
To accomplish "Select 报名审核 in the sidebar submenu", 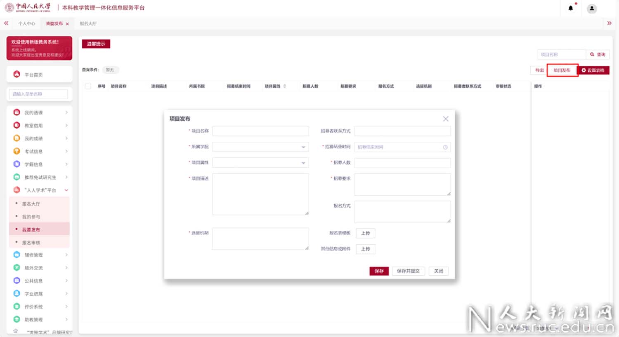I will coord(31,243).
